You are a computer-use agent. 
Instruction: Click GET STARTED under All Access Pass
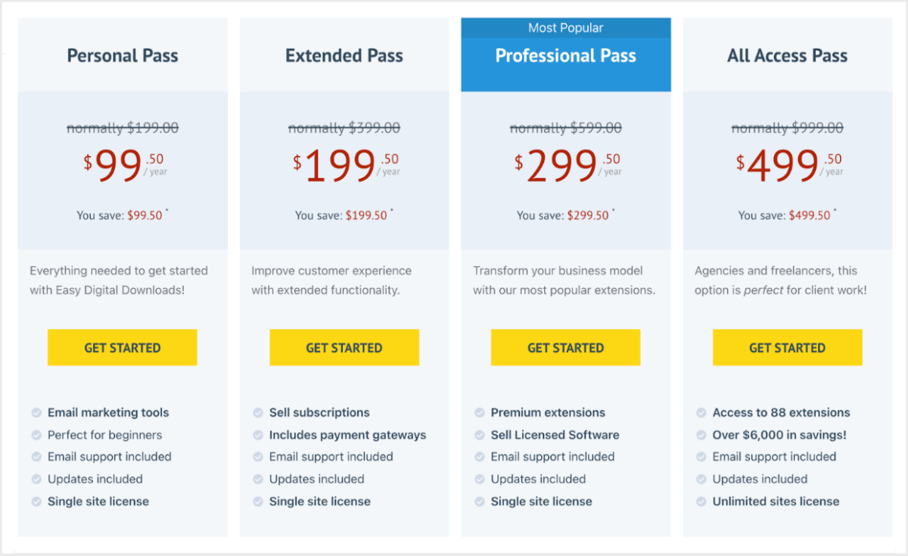pos(787,347)
